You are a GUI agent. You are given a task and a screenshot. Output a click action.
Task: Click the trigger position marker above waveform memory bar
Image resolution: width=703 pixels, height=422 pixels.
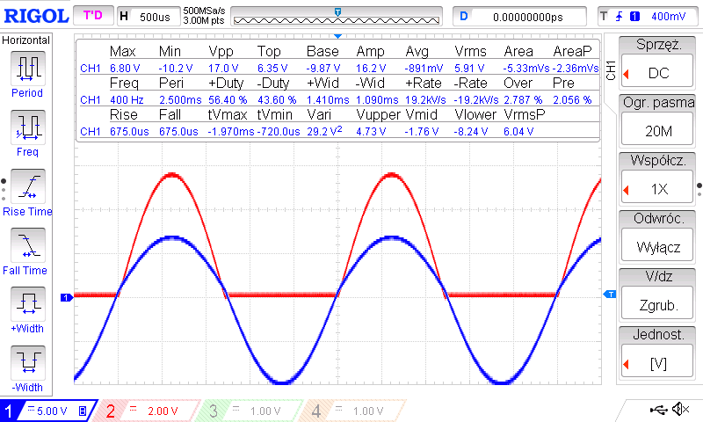pyautogui.click(x=338, y=11)
